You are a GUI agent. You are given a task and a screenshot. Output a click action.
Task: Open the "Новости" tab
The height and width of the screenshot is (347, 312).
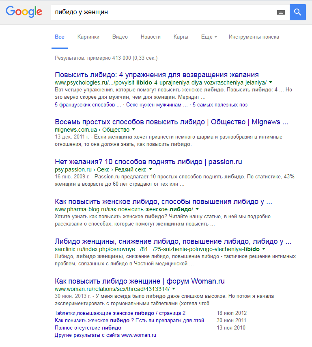pyautogui.click(x=151, y=37)
